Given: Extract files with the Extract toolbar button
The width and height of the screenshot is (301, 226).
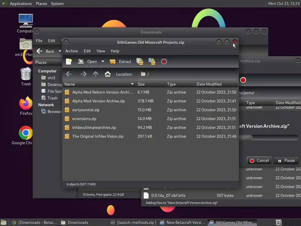Looking at the screenshot, I should 120,62.
